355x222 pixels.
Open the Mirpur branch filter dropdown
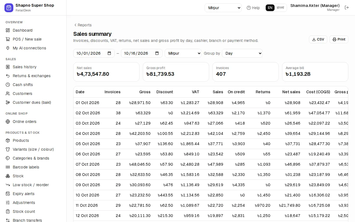(x=183, y=53)
